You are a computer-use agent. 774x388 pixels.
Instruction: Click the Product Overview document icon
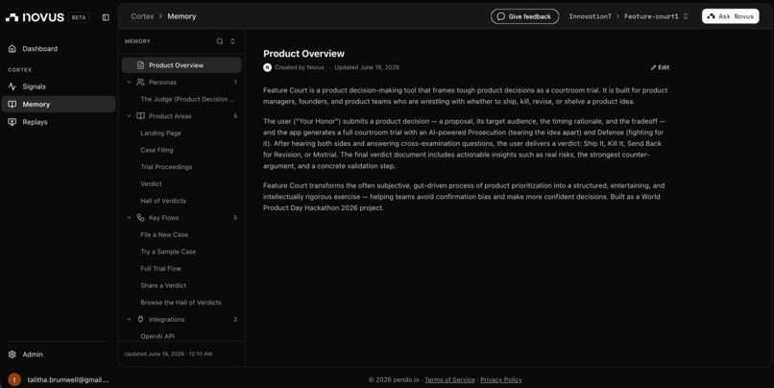pyautogui.click(x=140, y=65)
